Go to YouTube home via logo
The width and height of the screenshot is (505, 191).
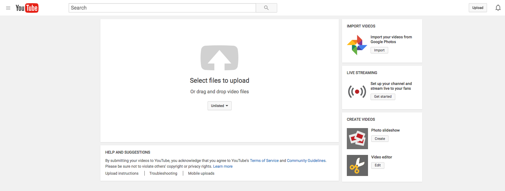(27, 8)
